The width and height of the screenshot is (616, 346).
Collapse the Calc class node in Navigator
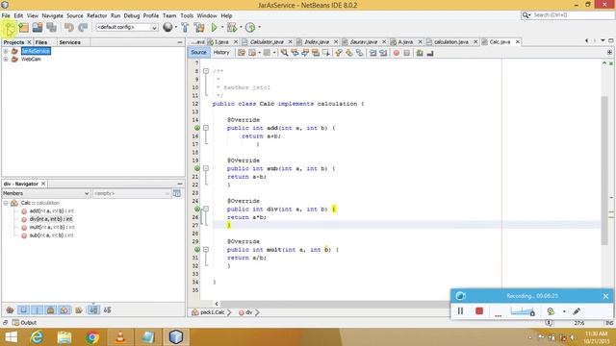[6, 203]
